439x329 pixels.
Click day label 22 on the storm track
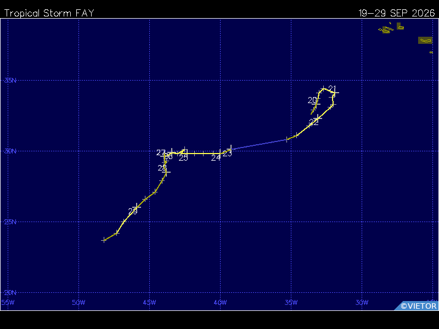314,122
